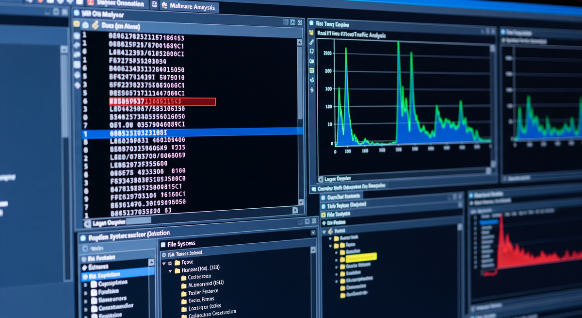Screen dimensions: 582x318
Task: Click the File Syscess panel header
Action: tap(181, 243)
